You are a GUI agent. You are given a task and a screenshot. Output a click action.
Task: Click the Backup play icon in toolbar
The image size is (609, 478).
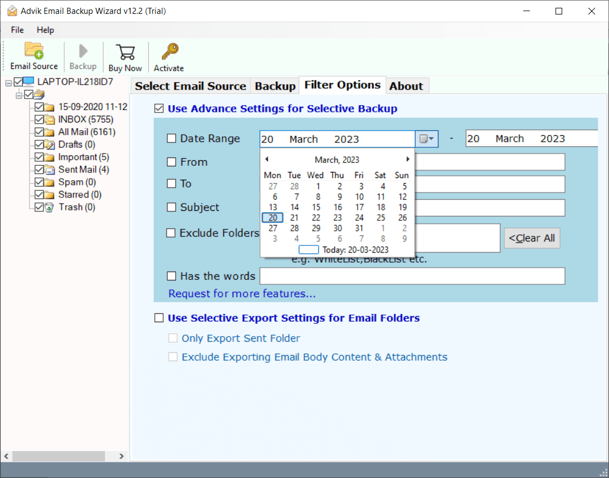83,51
